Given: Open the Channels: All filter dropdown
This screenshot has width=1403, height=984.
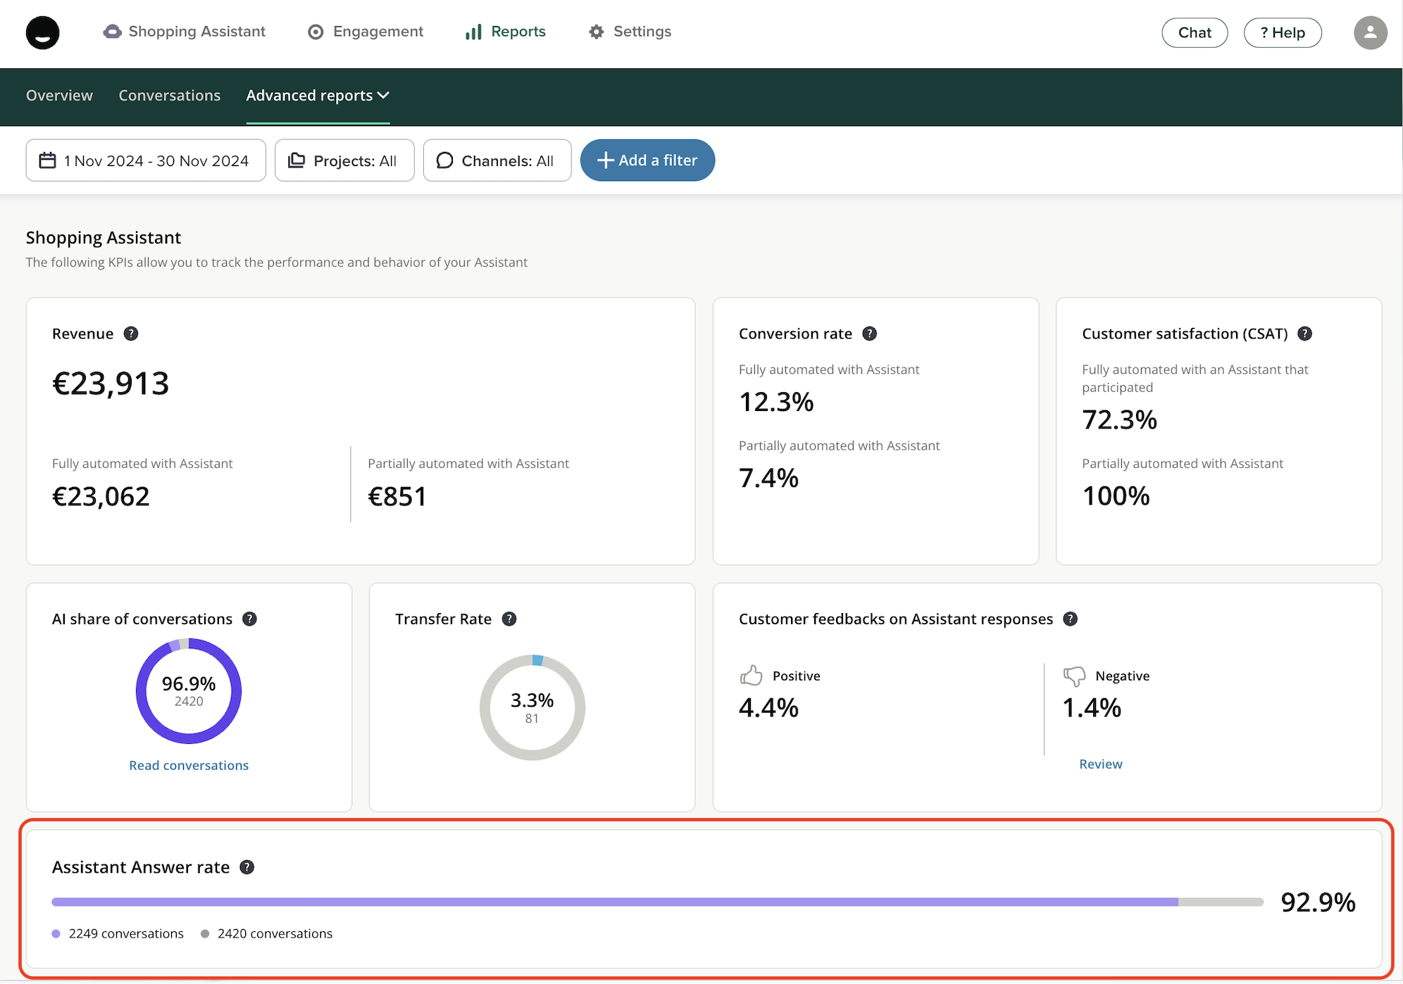Looking at the screenshot, I should coord(497,160).
